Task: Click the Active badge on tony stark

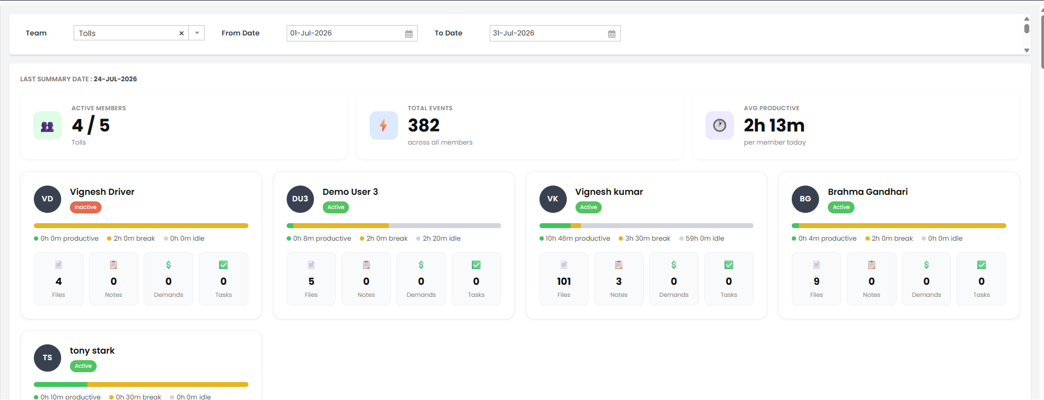Action: click(83, 366)
